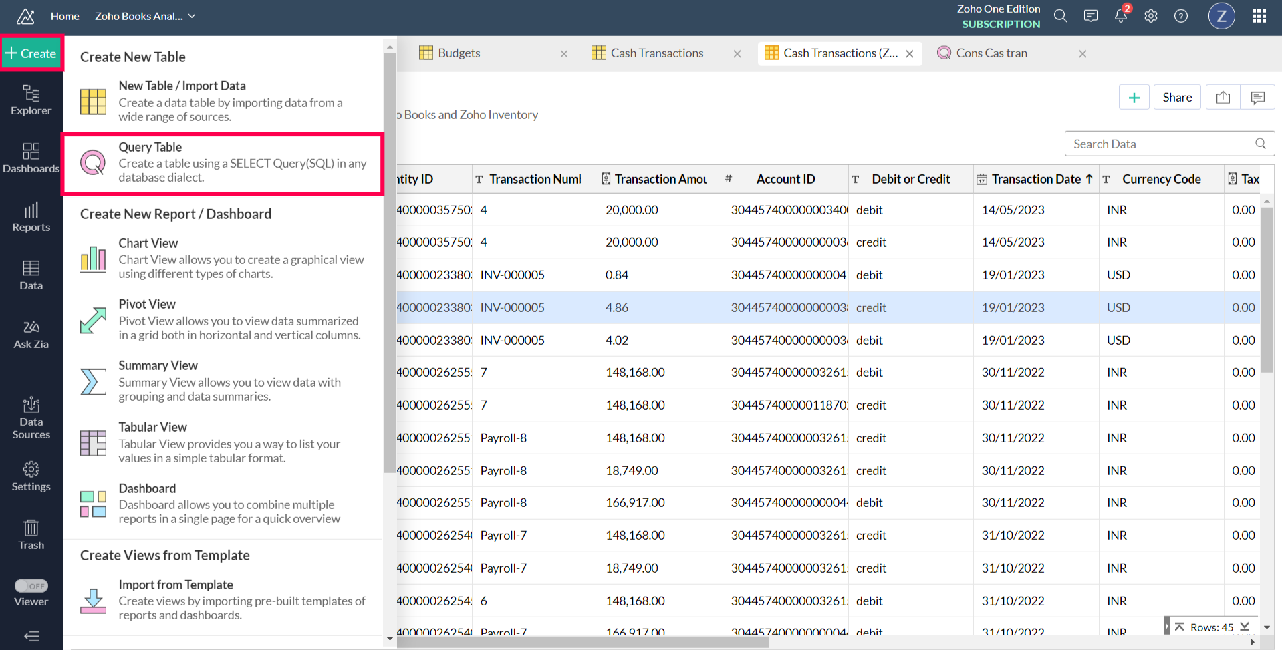Close the Cons Cas tran tab
The height and width of the screenshot is (650, 1282).
(1083, 54)
